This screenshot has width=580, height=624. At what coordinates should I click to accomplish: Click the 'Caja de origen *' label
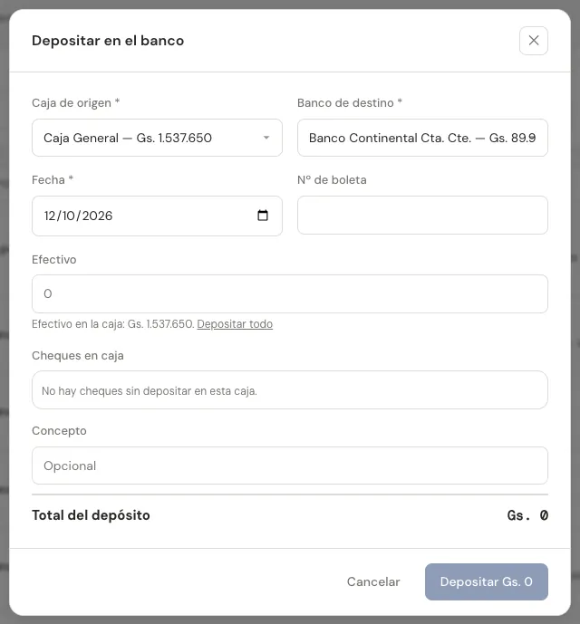pyautogui.click(x=76, y=102)
